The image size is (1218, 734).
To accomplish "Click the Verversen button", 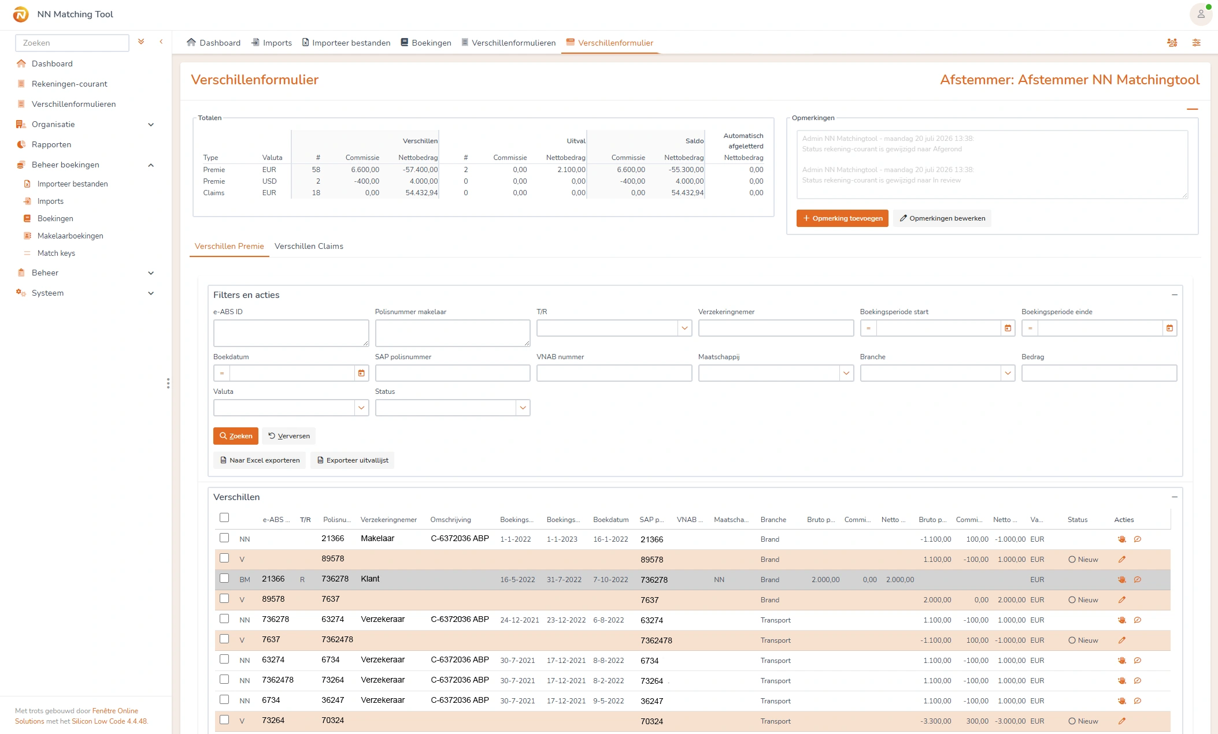I will click(288, 436).
